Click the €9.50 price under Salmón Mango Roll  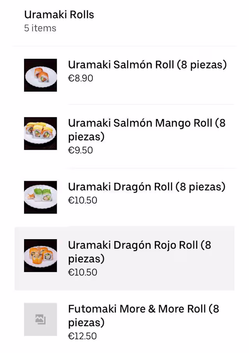click(x=81, y=150)
